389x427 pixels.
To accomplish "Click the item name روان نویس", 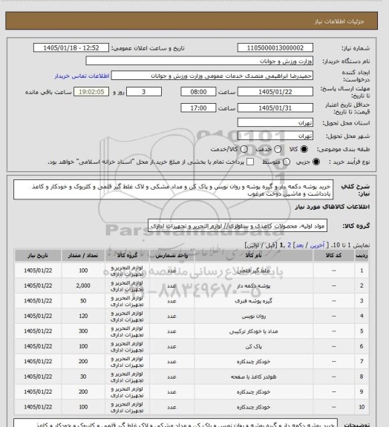I will click(x=253, y=316).
